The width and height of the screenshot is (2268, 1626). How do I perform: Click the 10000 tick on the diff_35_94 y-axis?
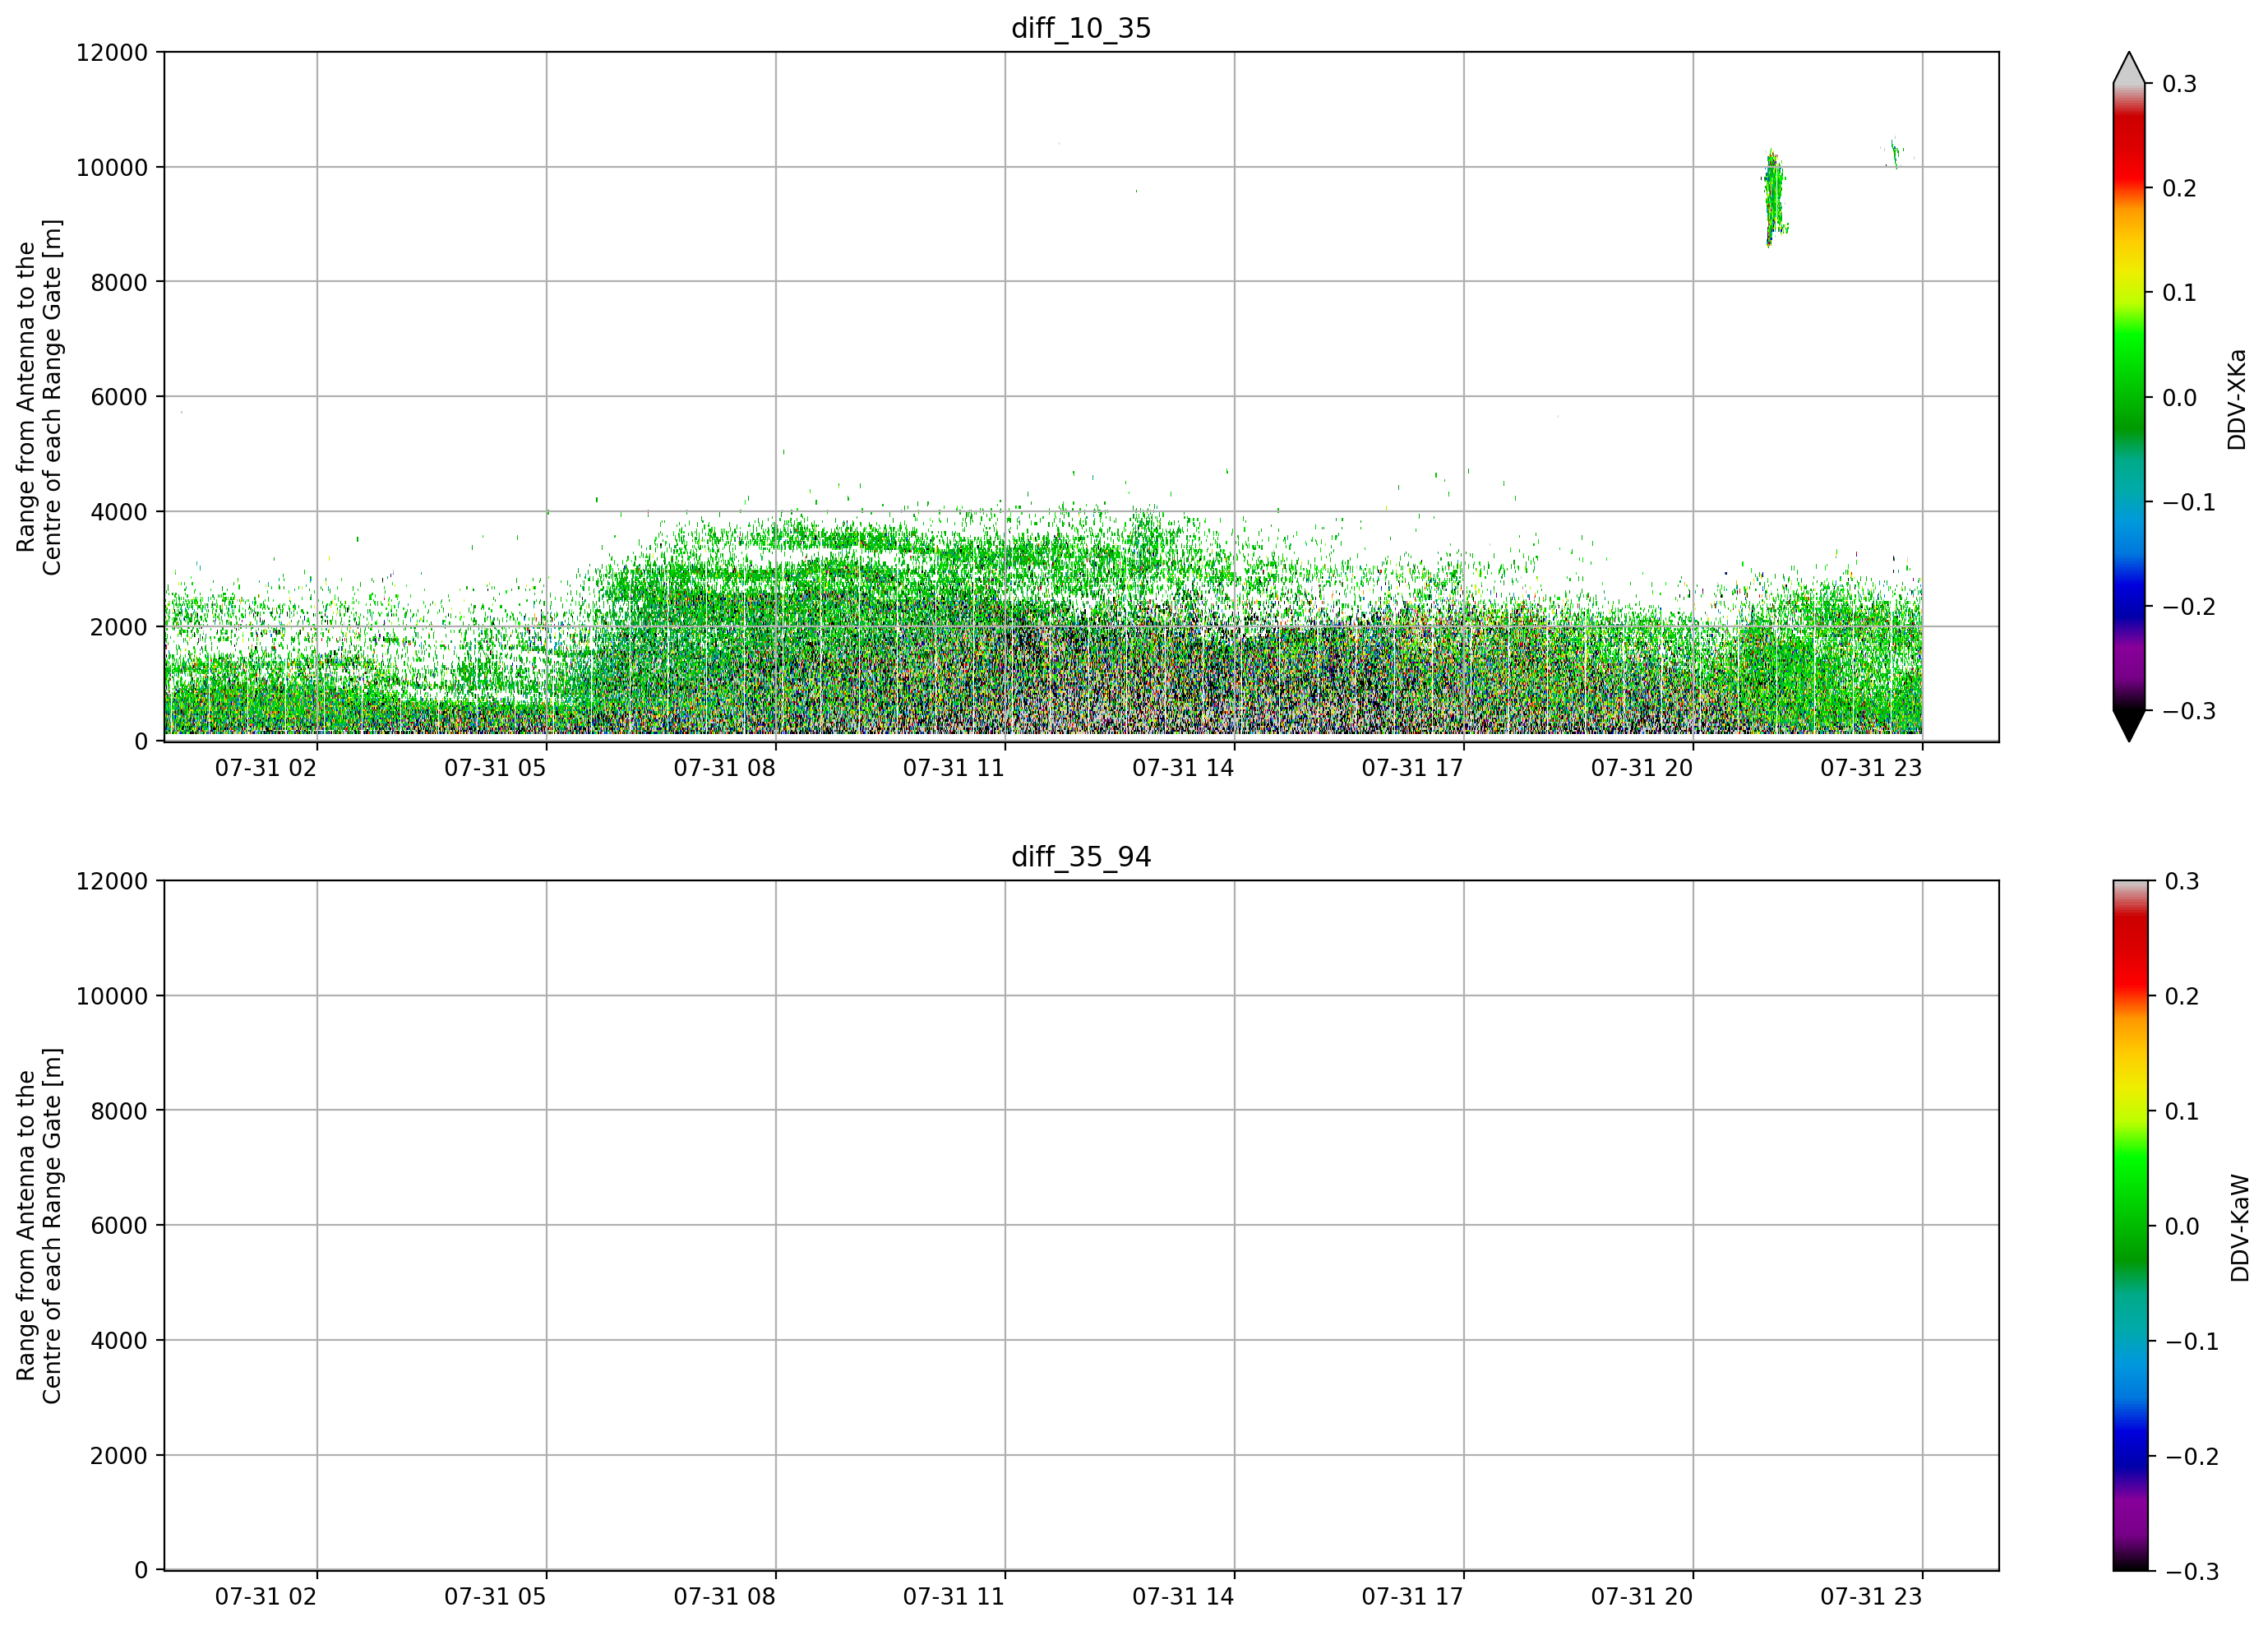pos(112,996)
